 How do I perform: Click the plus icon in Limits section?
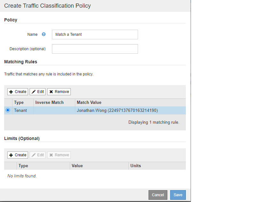coord(11,155)
